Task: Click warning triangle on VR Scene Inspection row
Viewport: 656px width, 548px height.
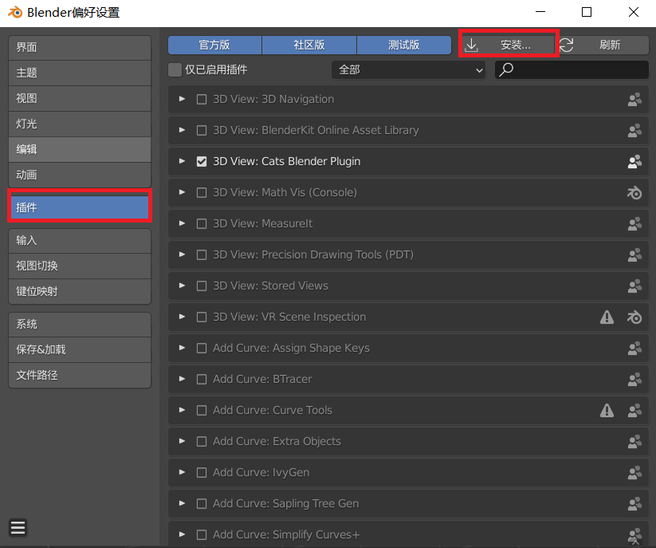Action: point(607,317)
